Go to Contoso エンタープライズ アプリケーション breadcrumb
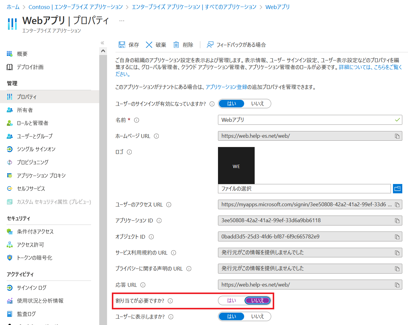408x325 pixels. click(x=75, y=7)
